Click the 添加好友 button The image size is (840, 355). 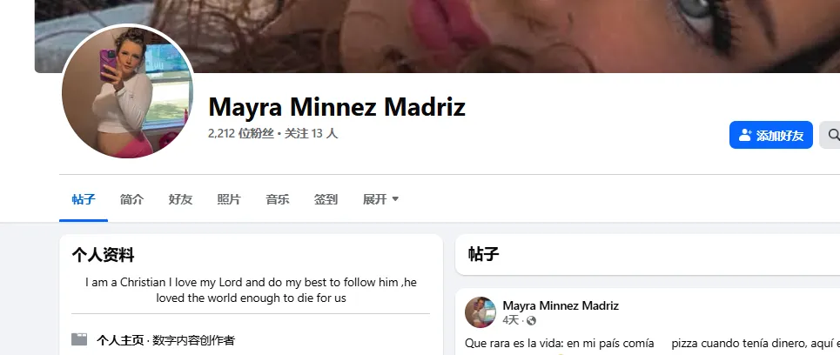pyautogui.click(x=771, y=135)
